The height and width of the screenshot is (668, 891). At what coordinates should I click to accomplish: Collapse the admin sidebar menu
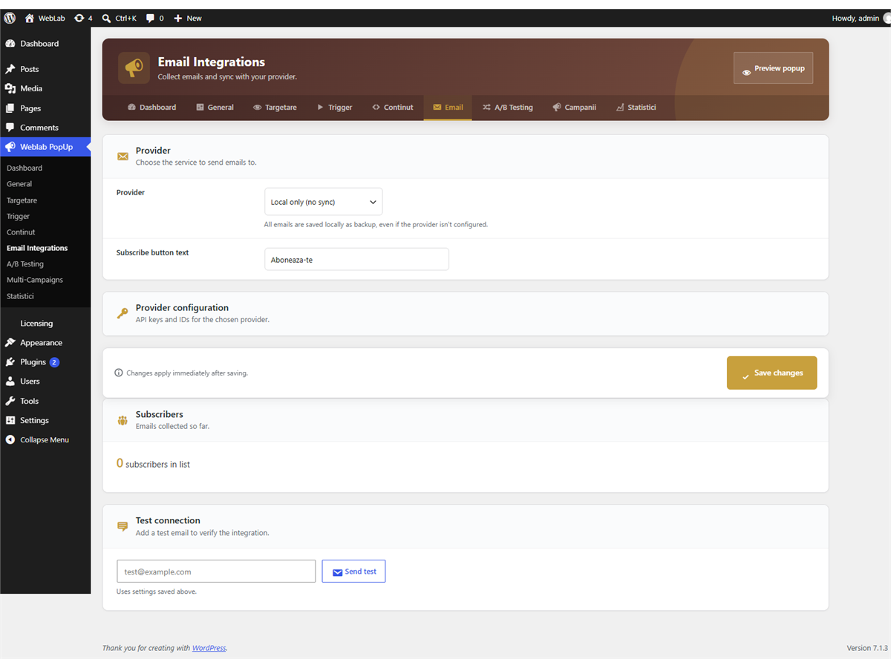pyautogui.click(x=45, y=440)
